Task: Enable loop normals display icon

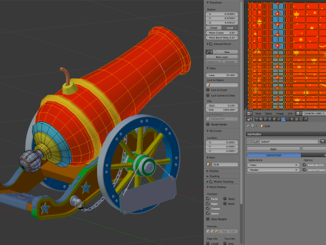Action: pos(212,231)
